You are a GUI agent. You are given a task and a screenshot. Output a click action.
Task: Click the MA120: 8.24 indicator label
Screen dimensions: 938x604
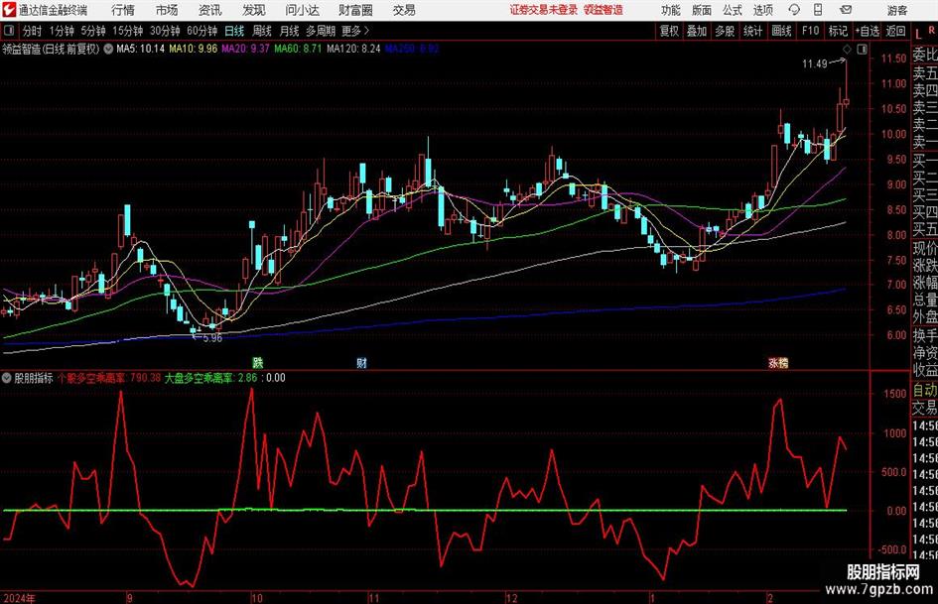[353, 49]
